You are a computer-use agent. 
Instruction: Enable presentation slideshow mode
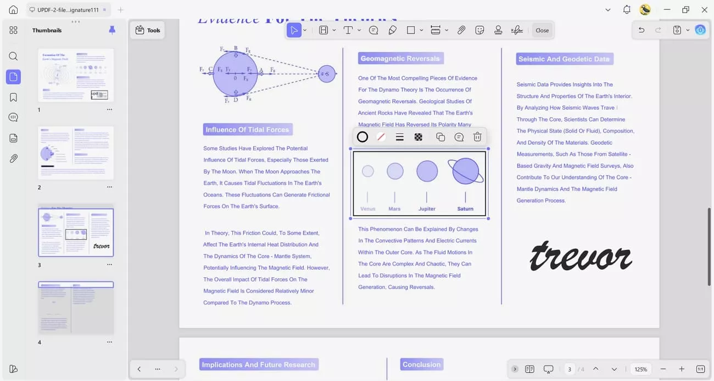pyautogui.click(x=548, y=369)
